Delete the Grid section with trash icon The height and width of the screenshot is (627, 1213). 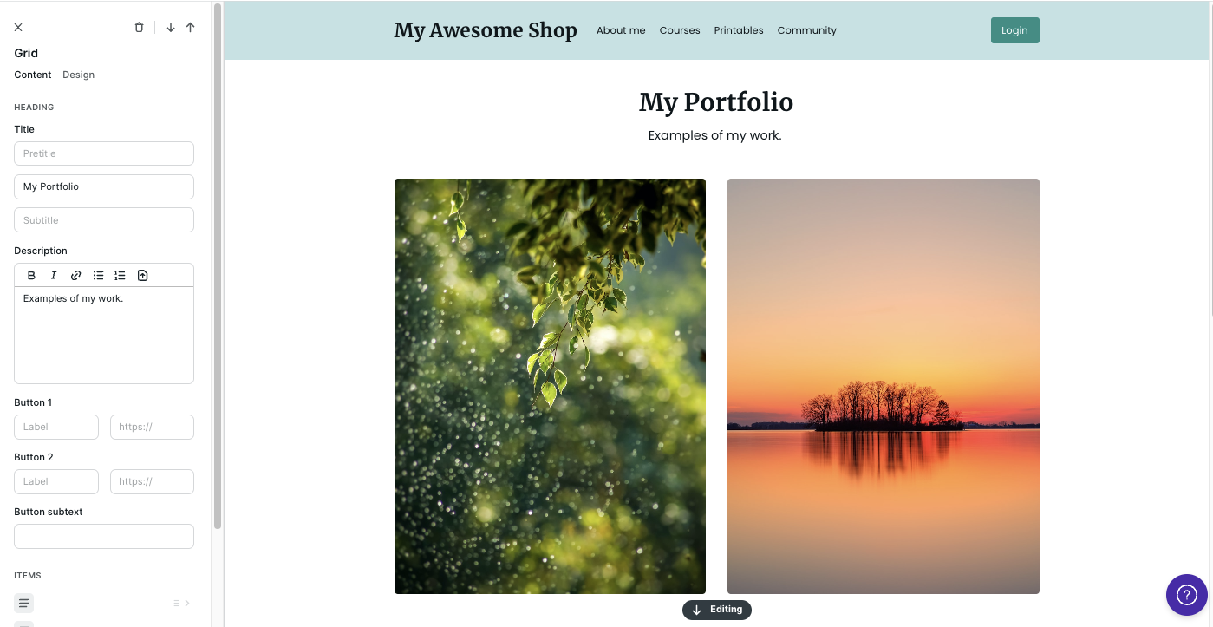pos(139,28)
